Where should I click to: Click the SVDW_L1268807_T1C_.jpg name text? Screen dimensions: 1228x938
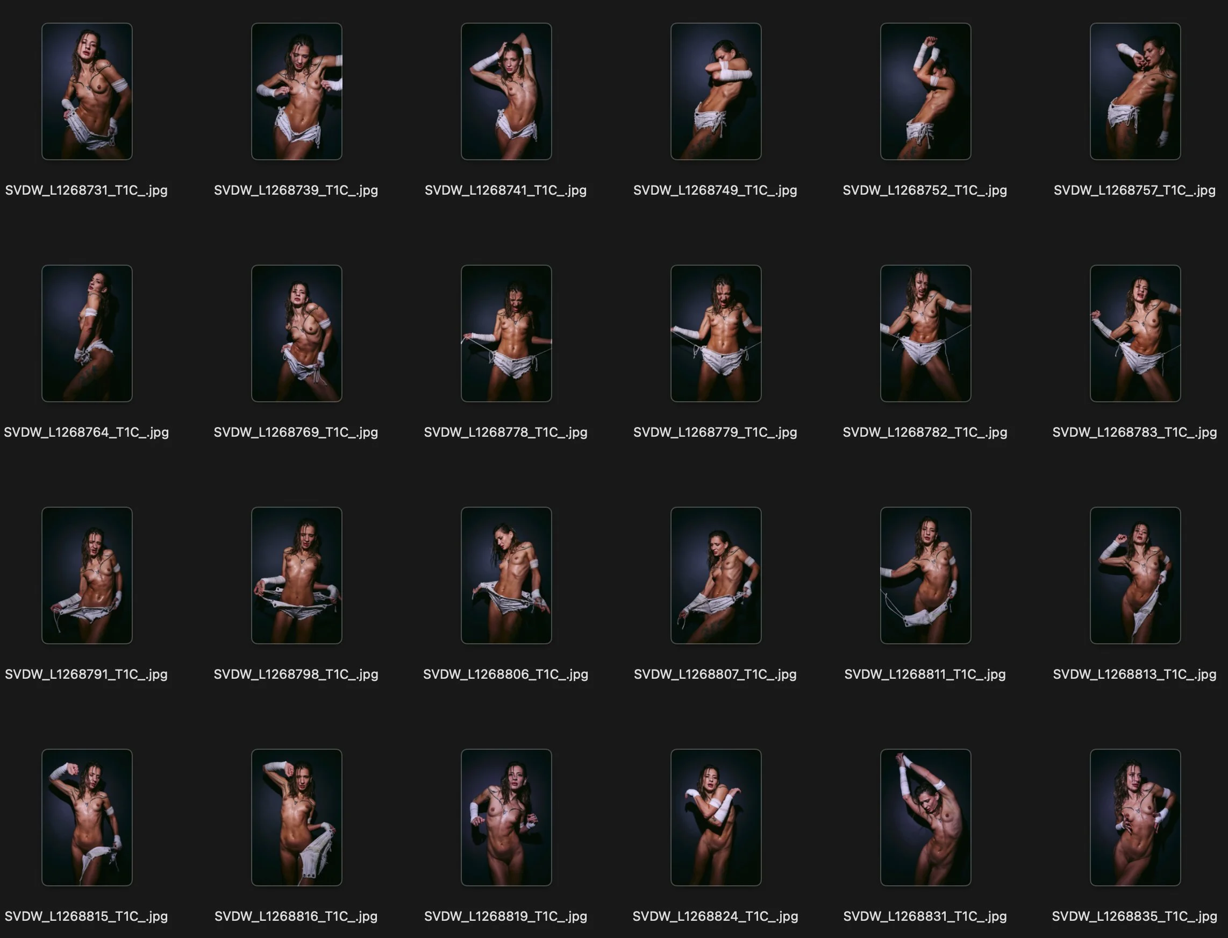point(715,674)
